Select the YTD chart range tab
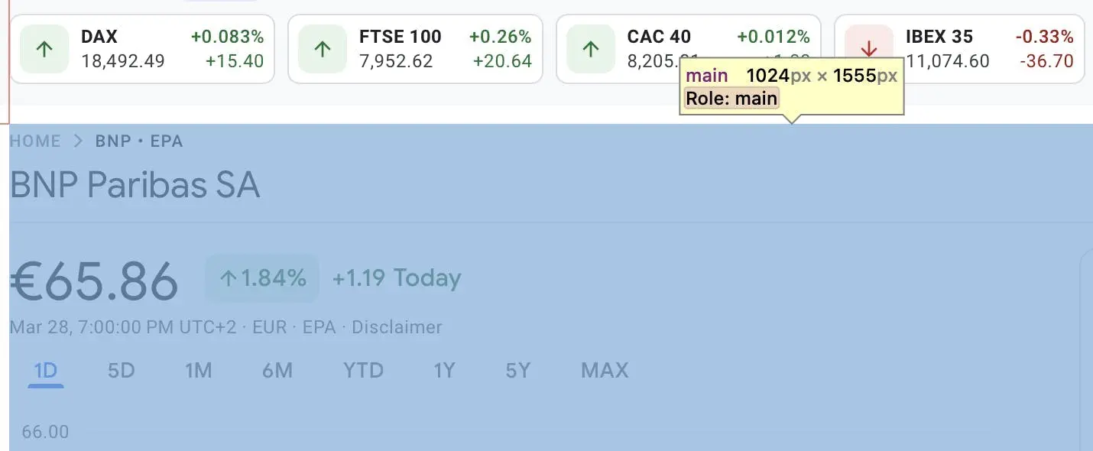Viewport: 1093px width, 451px height. pos(363,371)
